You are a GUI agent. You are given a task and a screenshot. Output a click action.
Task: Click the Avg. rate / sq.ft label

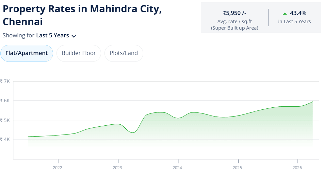point(234,21)
